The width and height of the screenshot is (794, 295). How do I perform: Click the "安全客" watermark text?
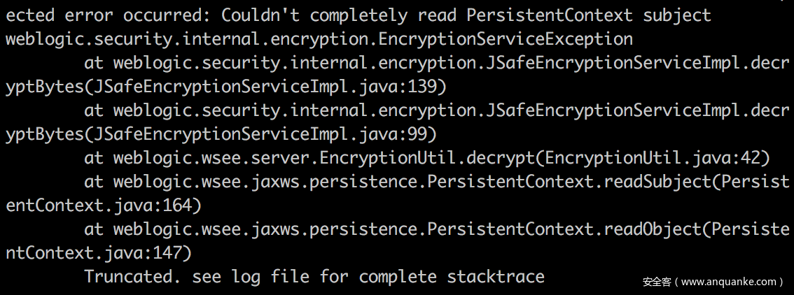[x=657, y=282]
